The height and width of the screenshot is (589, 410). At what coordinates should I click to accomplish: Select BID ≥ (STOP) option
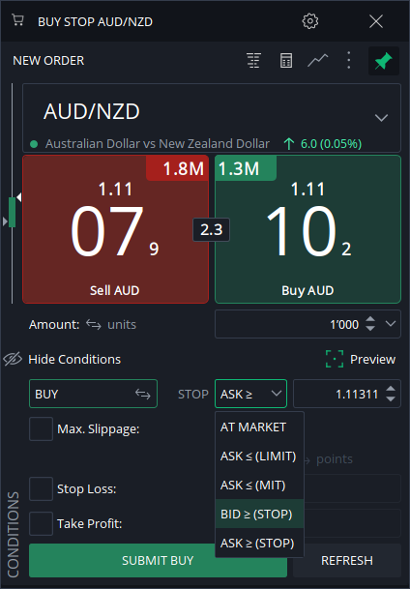(x=259, y=514)
